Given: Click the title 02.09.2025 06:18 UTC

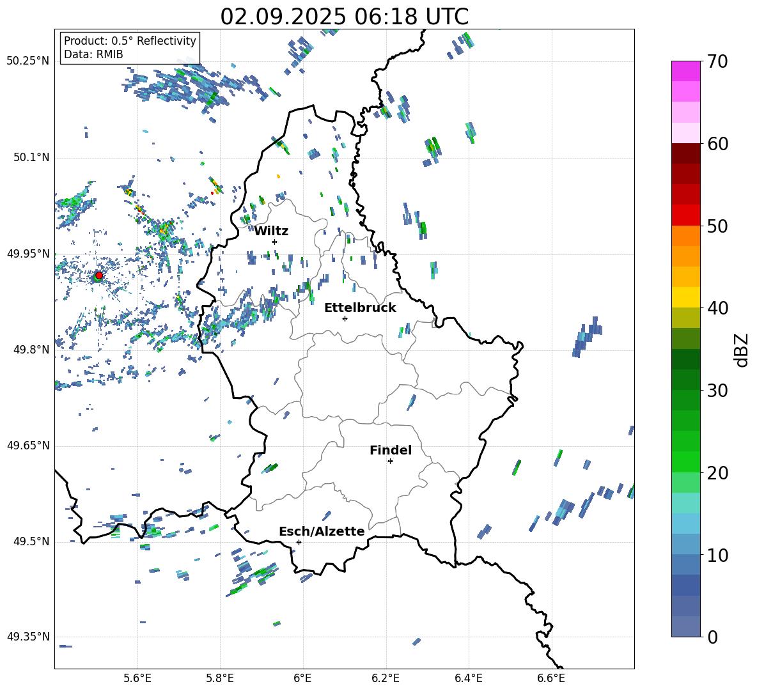Looking at the screenshot, I should coord(344,17).
